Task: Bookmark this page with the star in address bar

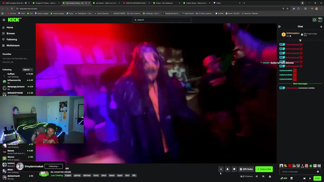Action: (x=288, y=9)
